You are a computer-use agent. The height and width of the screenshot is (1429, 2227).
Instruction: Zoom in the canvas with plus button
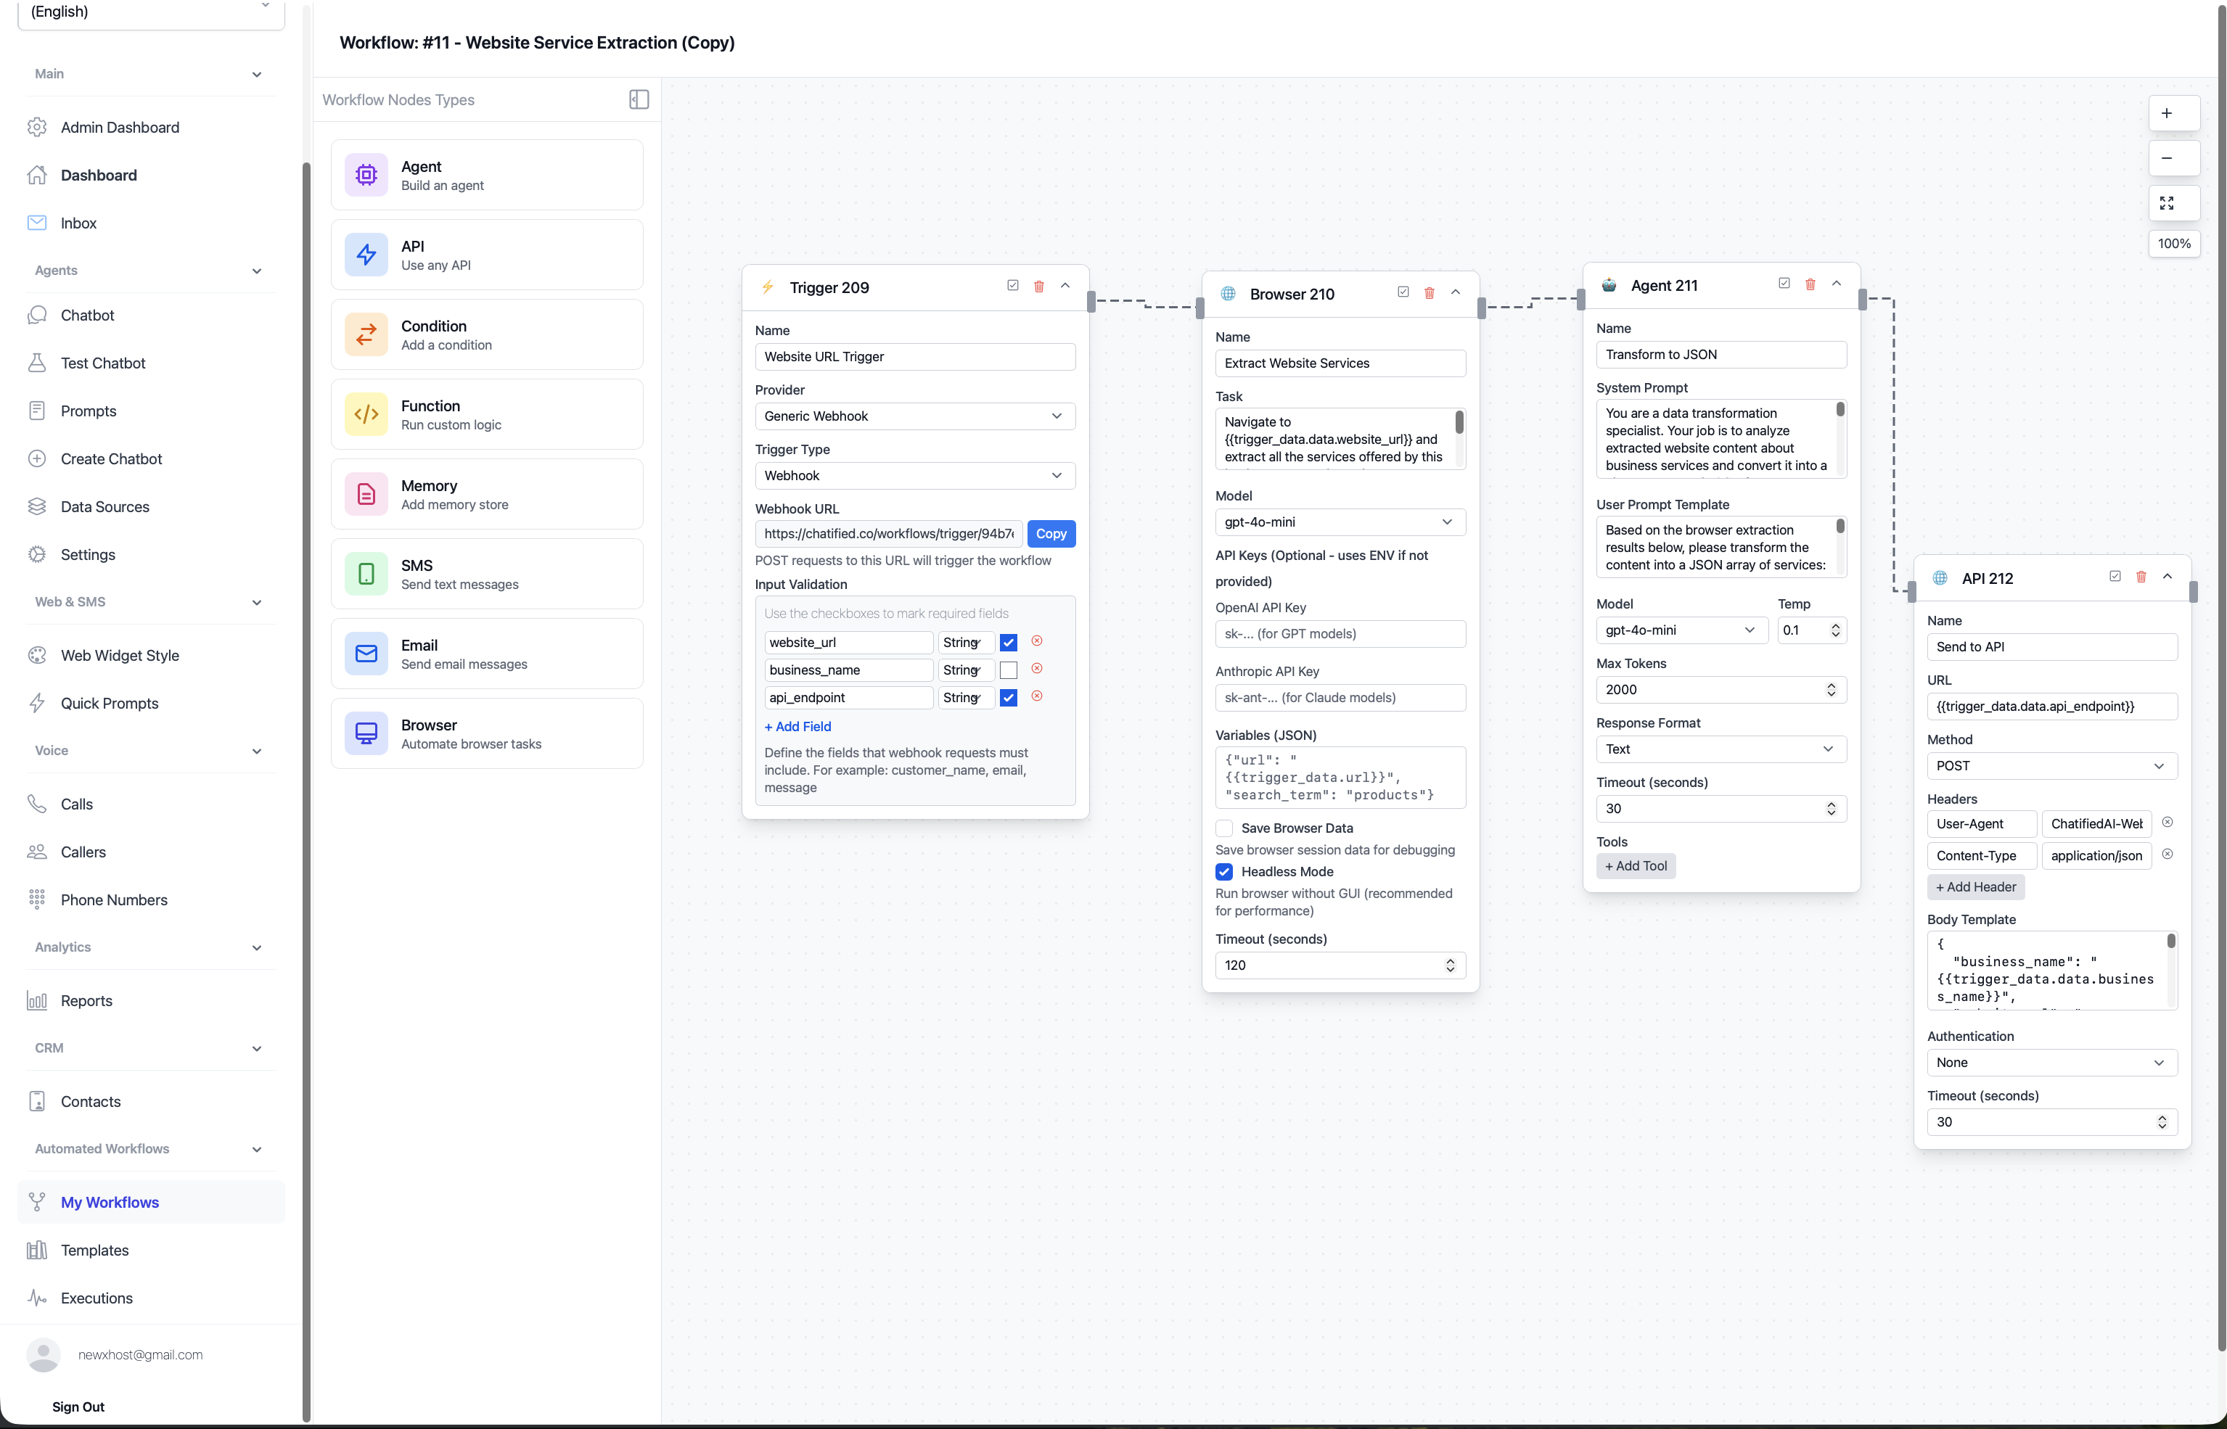pos(2166,113)
